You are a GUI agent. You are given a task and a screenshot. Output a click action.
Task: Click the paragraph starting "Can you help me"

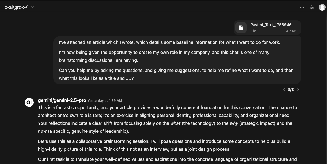(176, 74)
